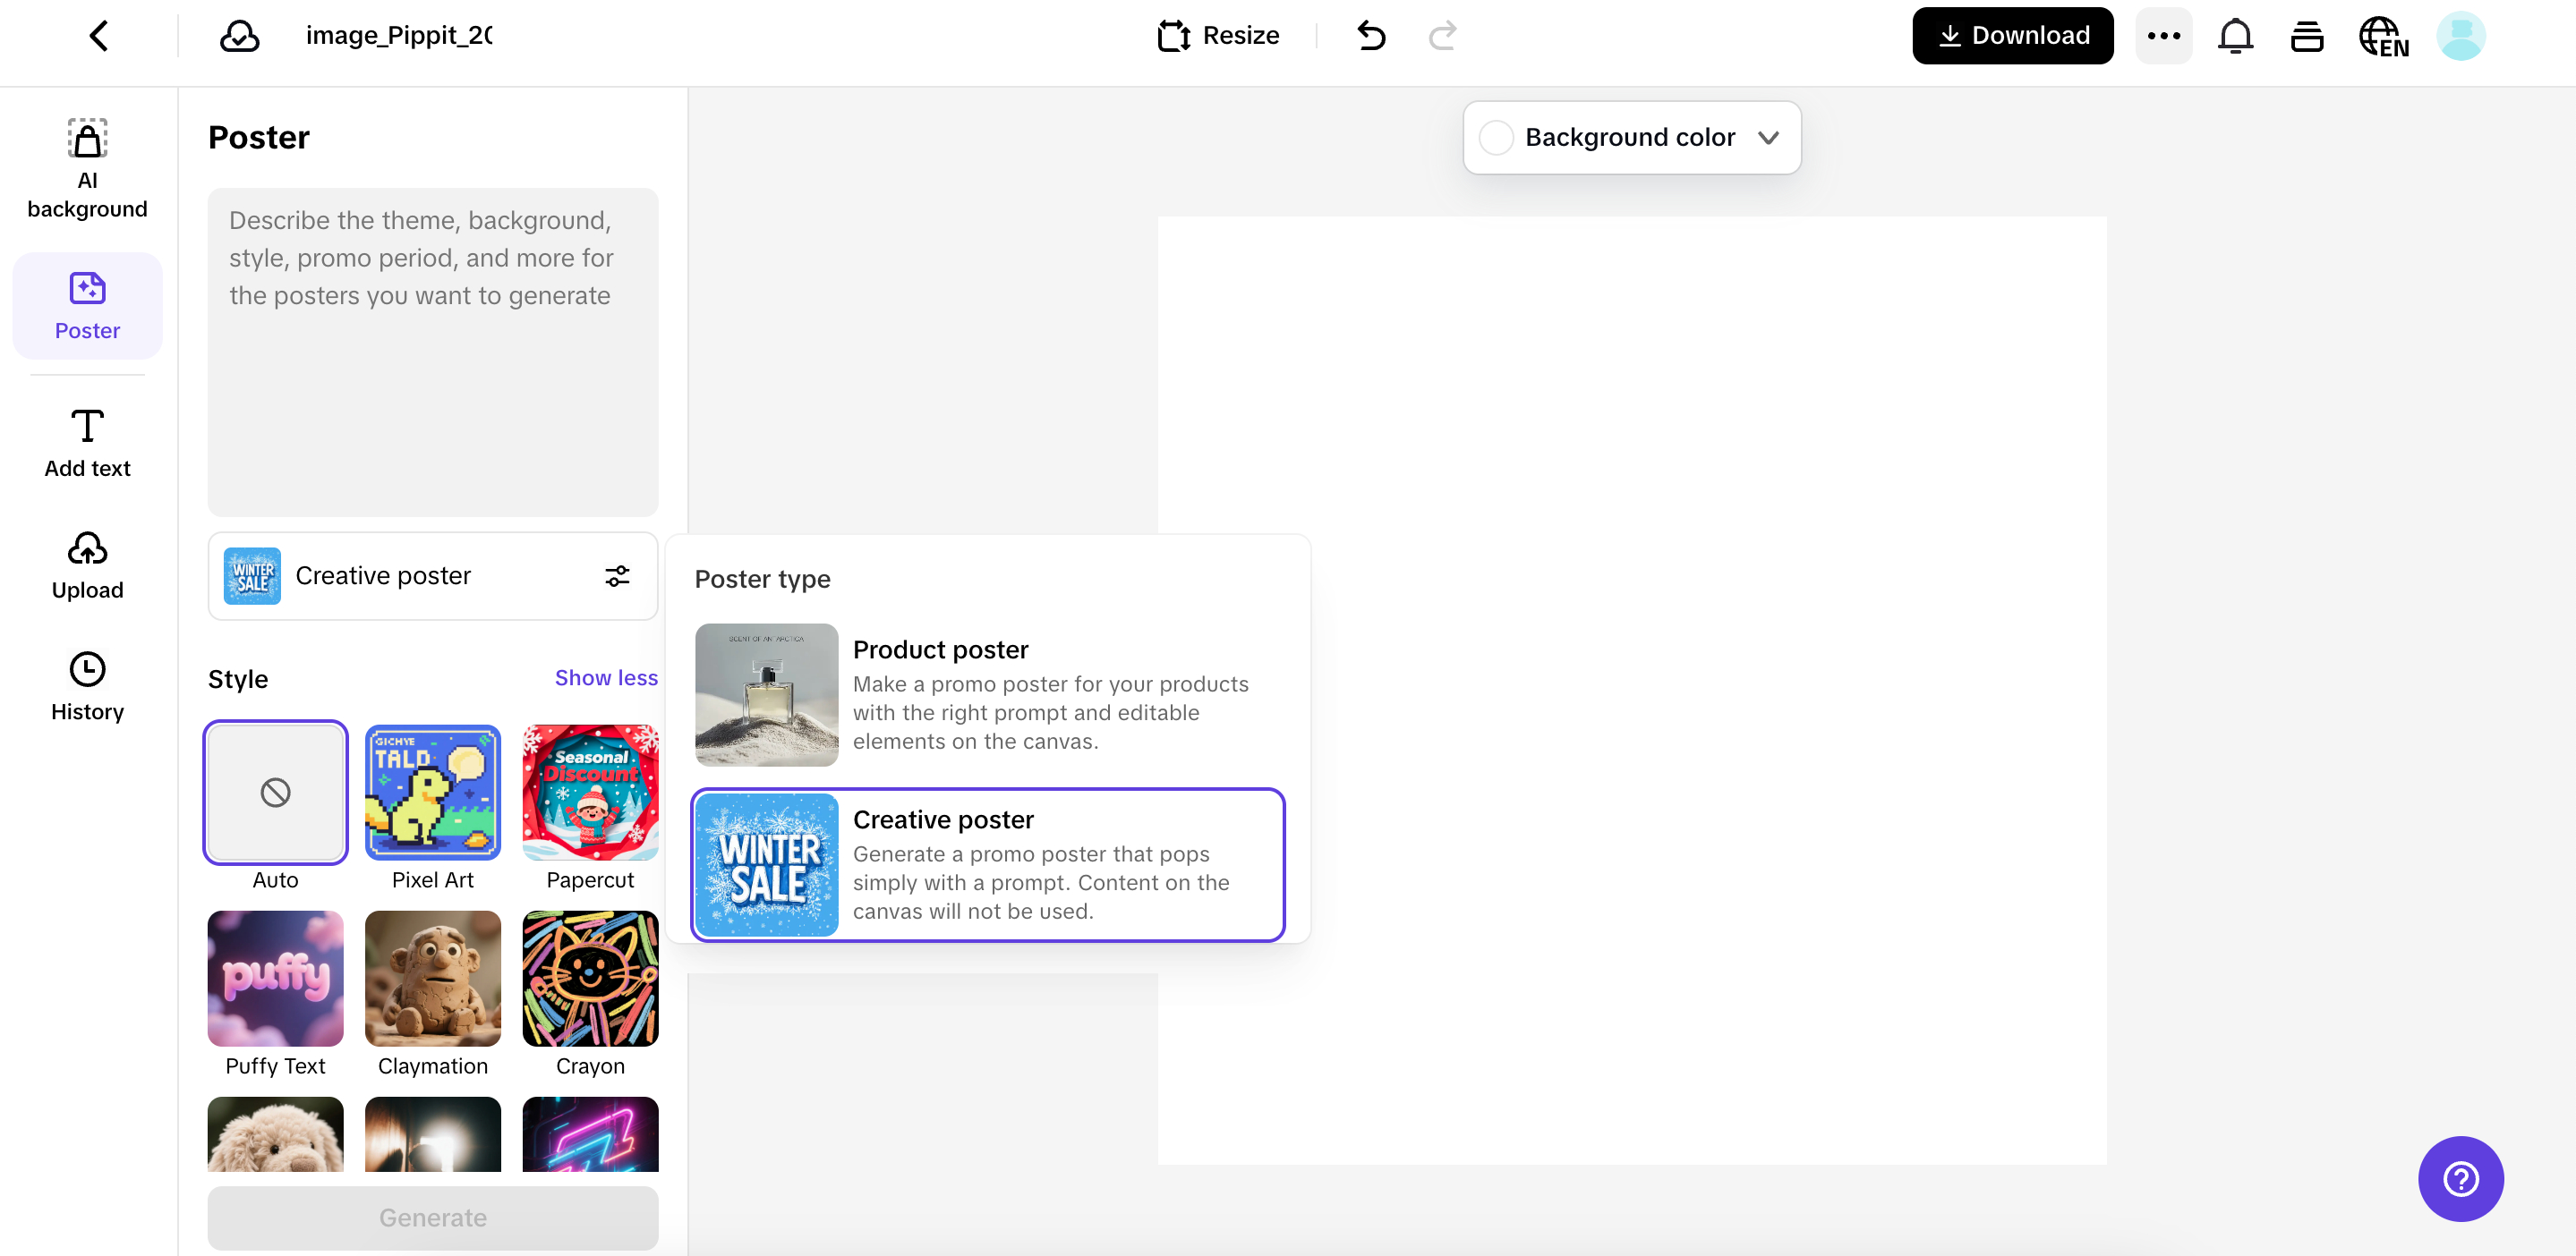Click the back arrow icon
This screenshot has width=2576, height=1256.
(x=98, y=36)
